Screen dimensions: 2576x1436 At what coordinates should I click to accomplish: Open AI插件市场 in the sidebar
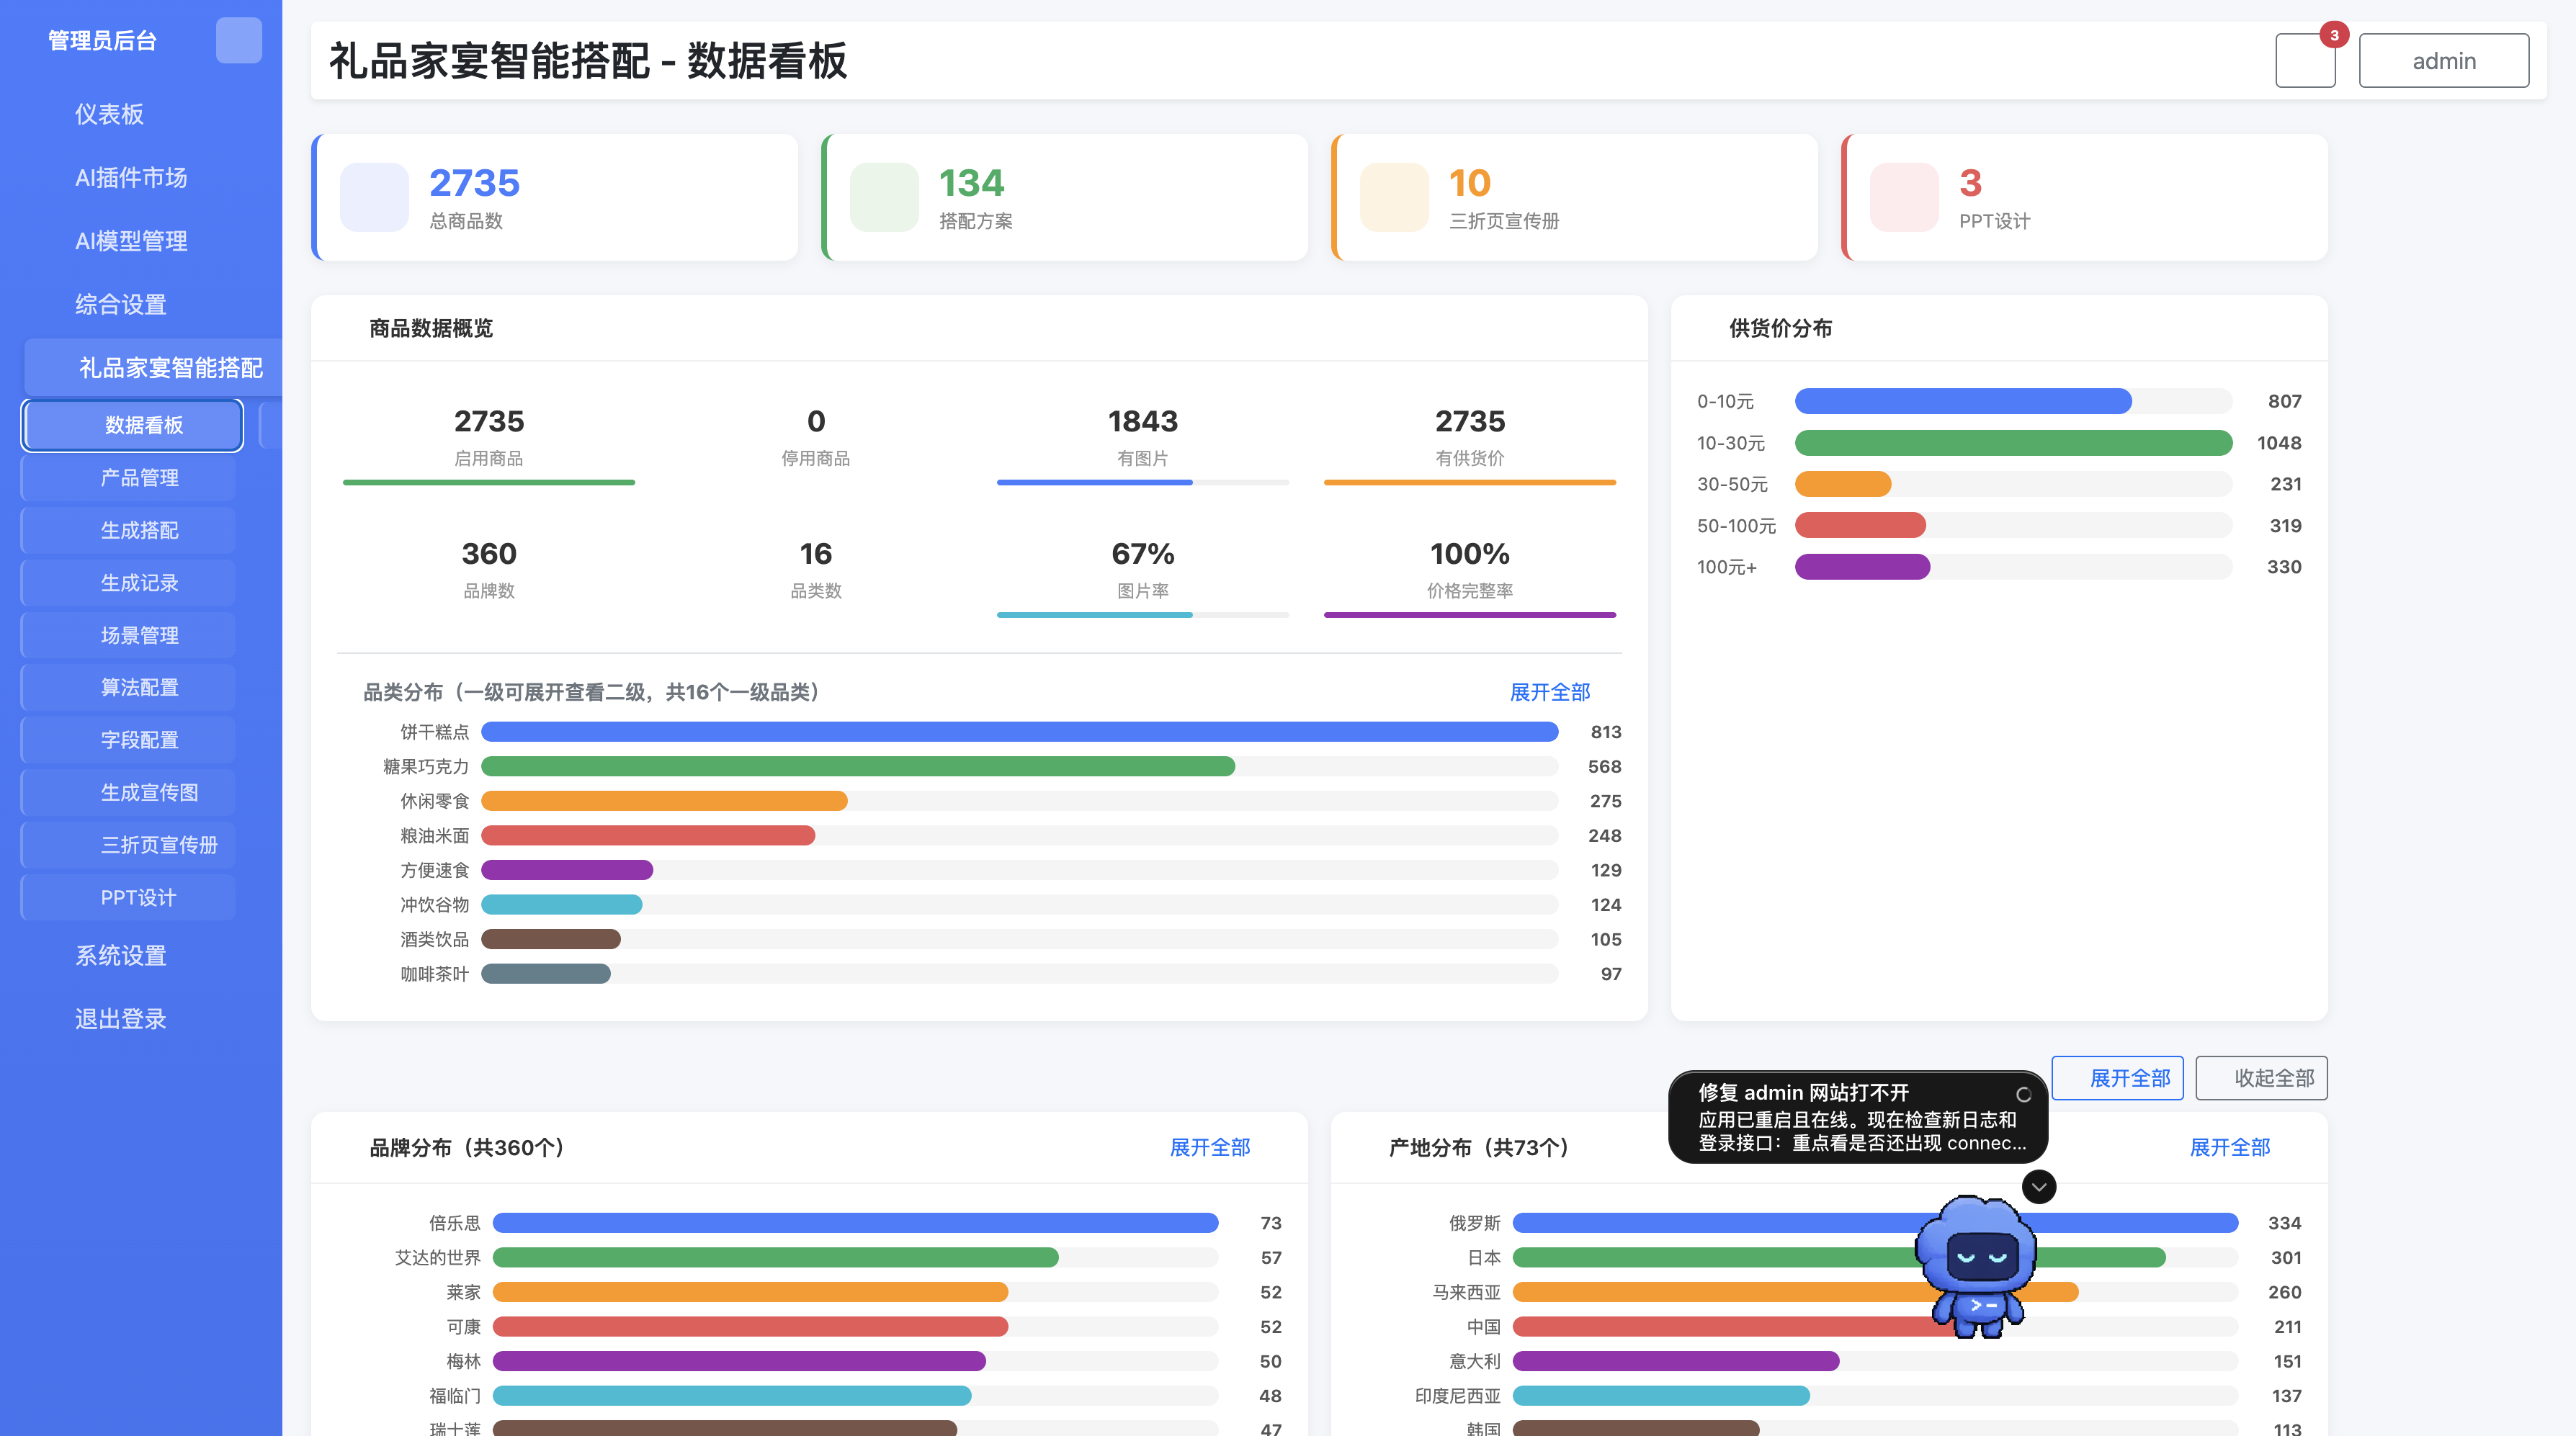point(131,177)
